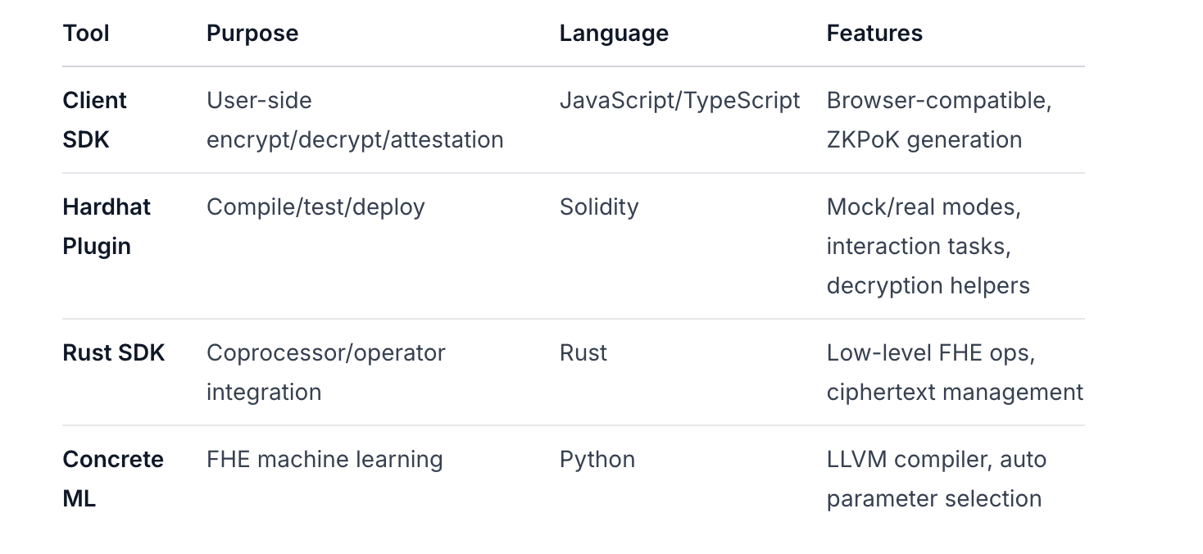The height and width of the screenshot is (554, 1203).
Task: Click the Low-level FHE ops features cell
Action: 955,372
